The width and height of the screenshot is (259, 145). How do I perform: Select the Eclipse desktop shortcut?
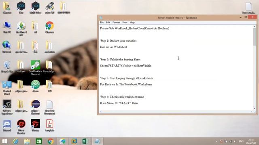point(35,108)
